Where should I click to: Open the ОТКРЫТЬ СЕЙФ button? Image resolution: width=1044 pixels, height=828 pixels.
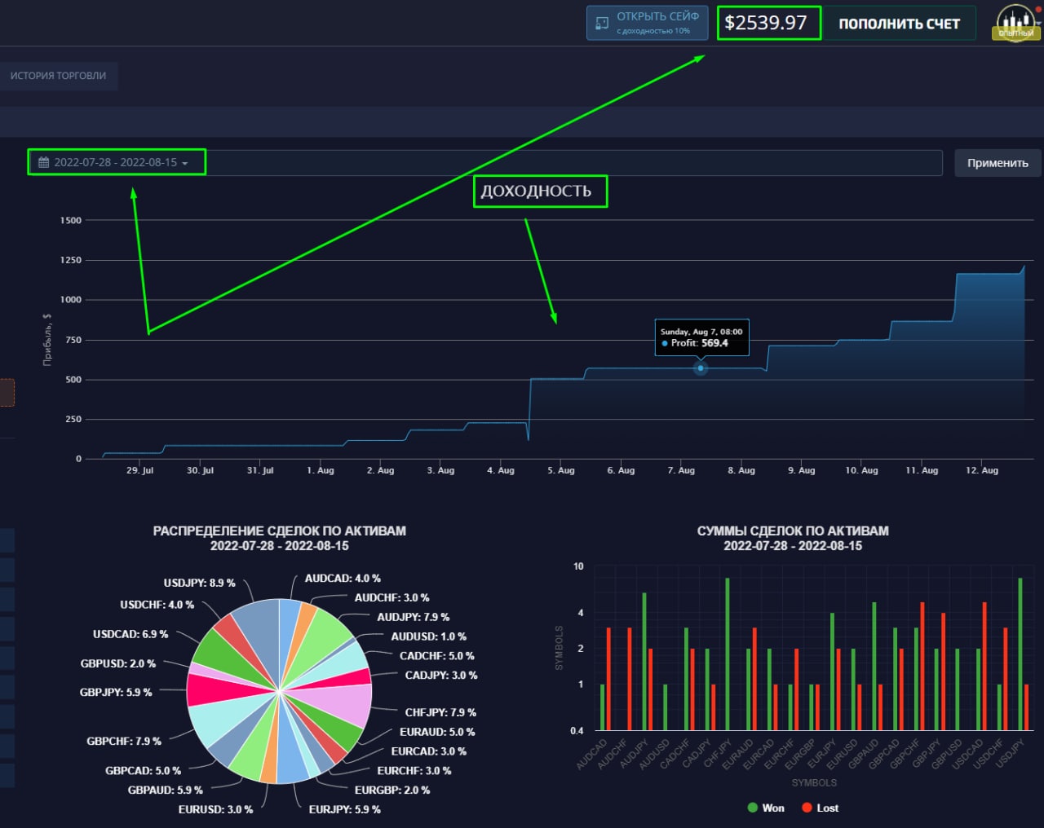(648, 23)
